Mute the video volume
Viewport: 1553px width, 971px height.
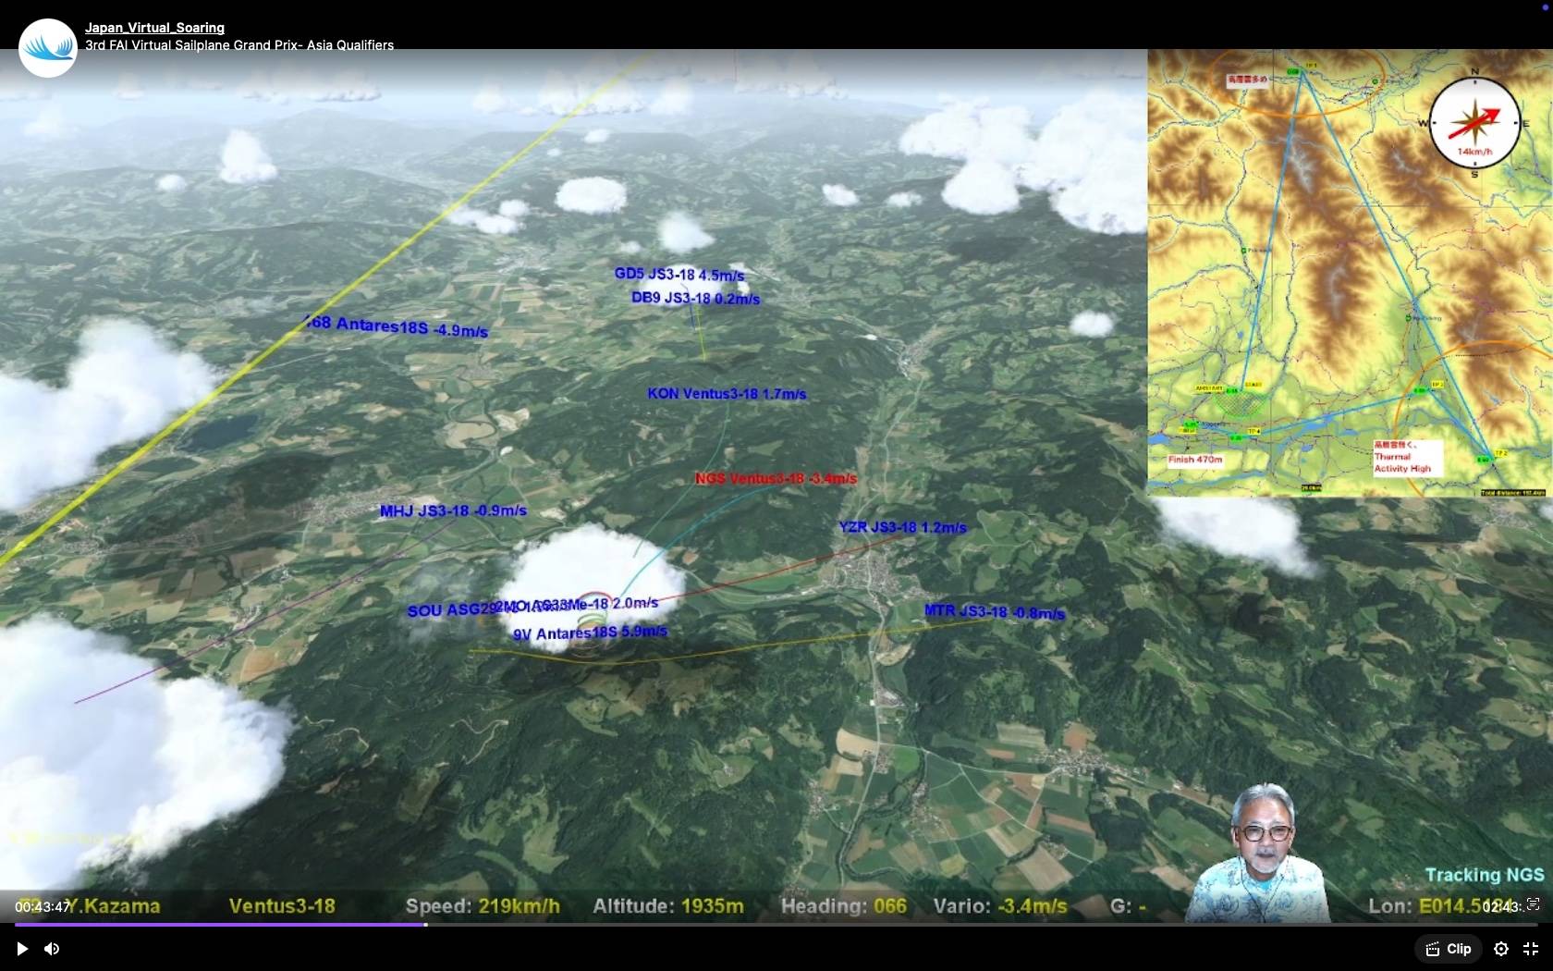pos(53,949)
